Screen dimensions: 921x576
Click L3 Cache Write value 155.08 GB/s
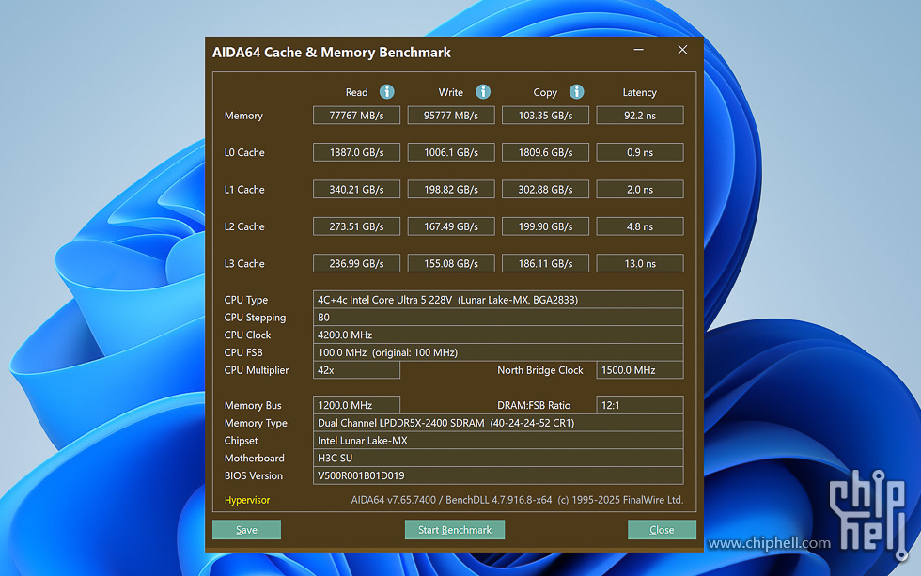451,263
